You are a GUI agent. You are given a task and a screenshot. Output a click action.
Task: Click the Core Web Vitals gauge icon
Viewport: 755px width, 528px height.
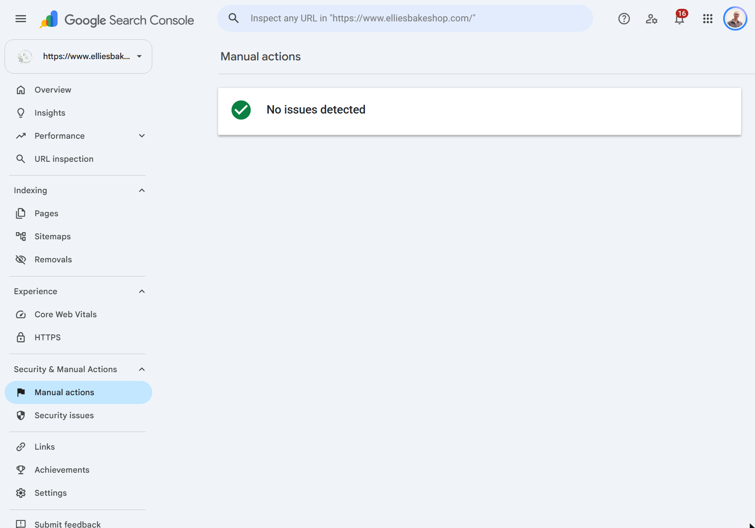(21, 314)
